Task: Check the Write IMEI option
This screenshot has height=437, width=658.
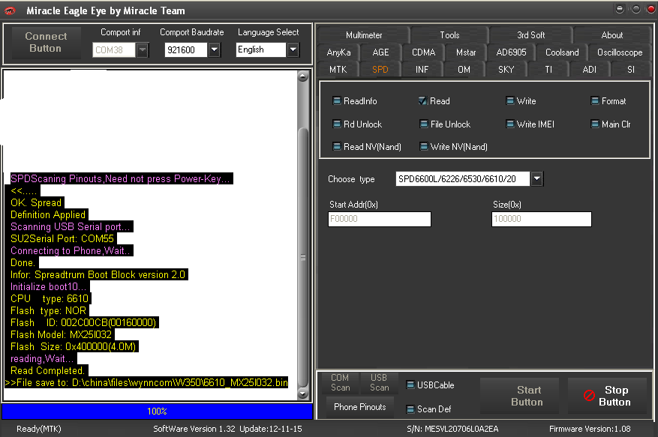Action: pyautogui.click(x=510, y=124)
